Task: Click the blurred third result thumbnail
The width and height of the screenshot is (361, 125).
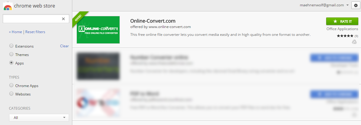Action: click(98, 102)
